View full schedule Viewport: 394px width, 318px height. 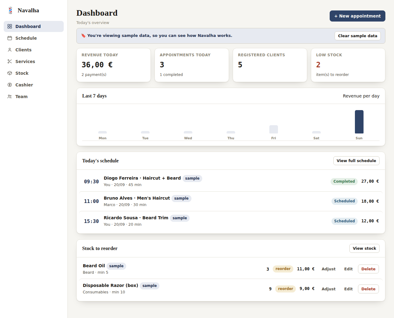coord(356,161)
